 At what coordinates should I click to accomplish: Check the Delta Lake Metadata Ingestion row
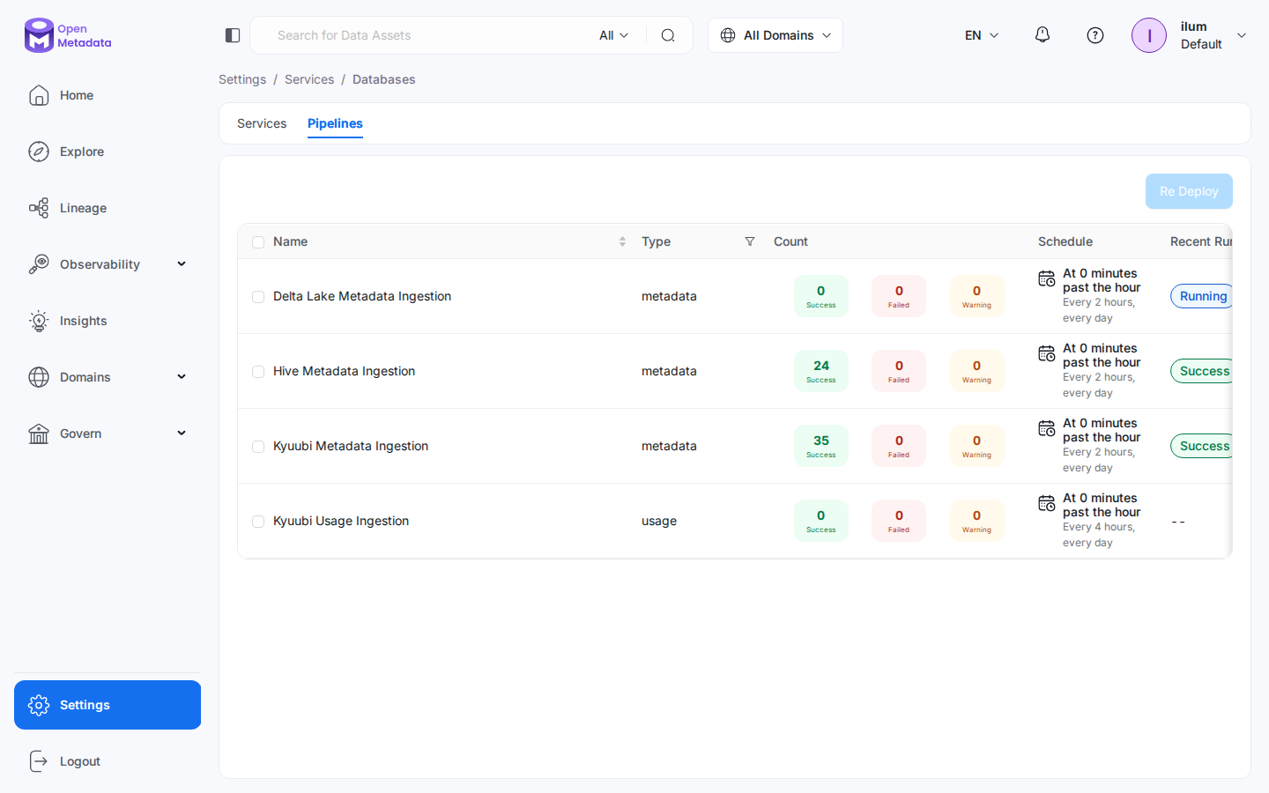258,297
